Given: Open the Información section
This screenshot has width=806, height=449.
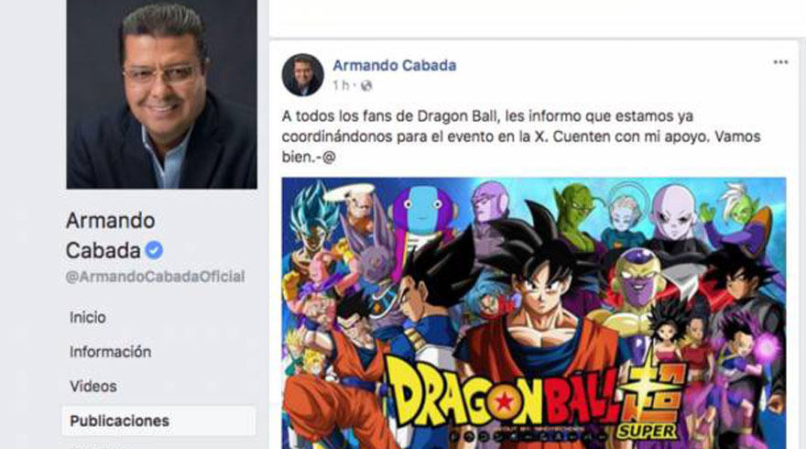Looking at the screenshot, I should click(x=111, y=352).
